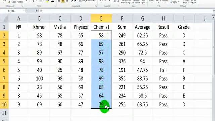The height and width of the screenshot is (121, 215).
Task: Select column D header
Action: click(81, 18)
